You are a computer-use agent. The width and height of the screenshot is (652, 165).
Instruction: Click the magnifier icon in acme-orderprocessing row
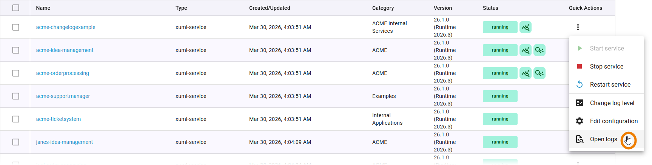click(539, 73)
